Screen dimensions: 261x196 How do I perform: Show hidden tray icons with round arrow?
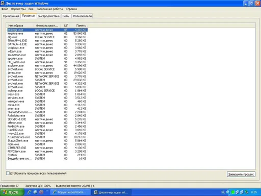point(228,192)
